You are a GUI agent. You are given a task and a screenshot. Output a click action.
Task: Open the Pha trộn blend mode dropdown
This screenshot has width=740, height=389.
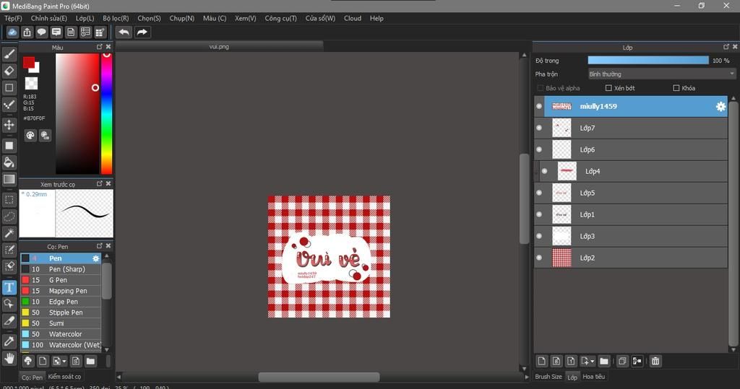[662, 74]
